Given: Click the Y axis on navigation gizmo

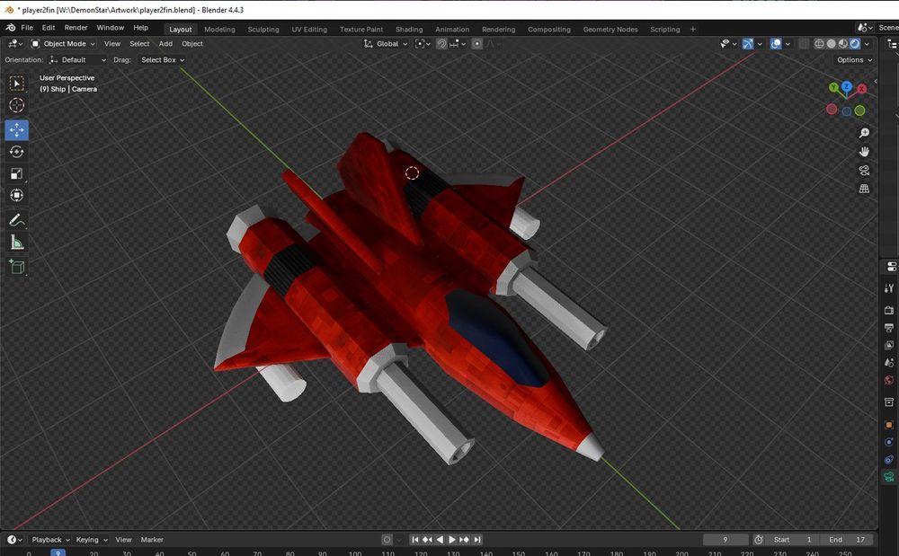Looking at the screenshot, I should coord(833,88).
